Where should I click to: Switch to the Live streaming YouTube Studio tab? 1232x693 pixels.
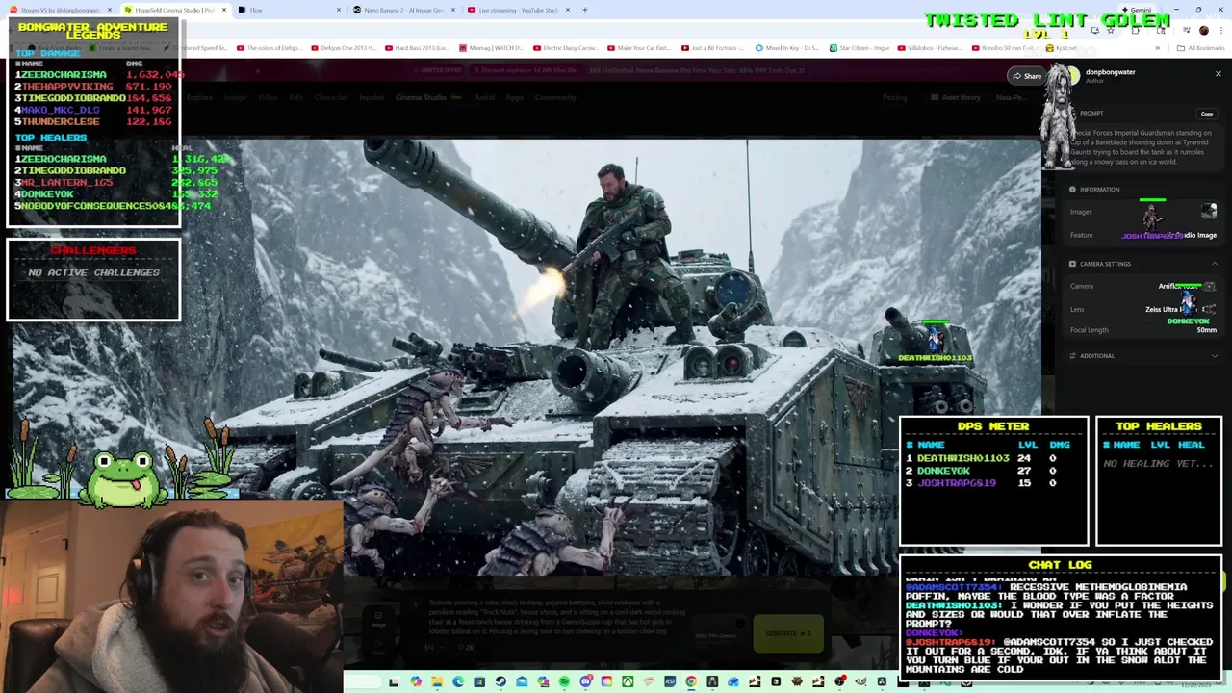[516, 10]
